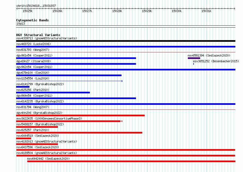Click the blue dgv678n100 Coe2014 bar
This screenshot has height=172, width=243.
(x=69, y=75)
